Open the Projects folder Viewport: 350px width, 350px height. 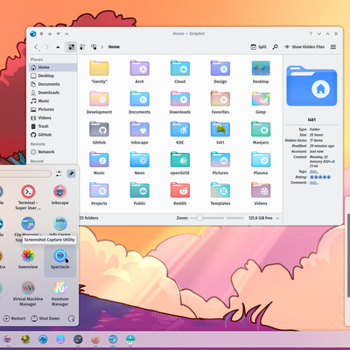pos(99,193)
